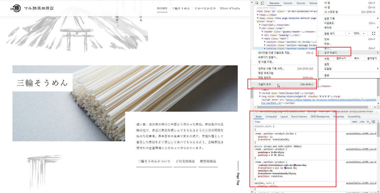Select 페이지를 다른 이름으로 저장
The width and height of the screenshot is (380, 193).
coord(284,53)
